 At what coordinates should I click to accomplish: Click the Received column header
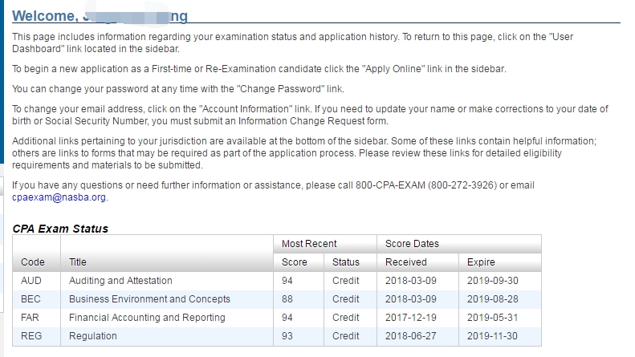[x=405, y=262]
